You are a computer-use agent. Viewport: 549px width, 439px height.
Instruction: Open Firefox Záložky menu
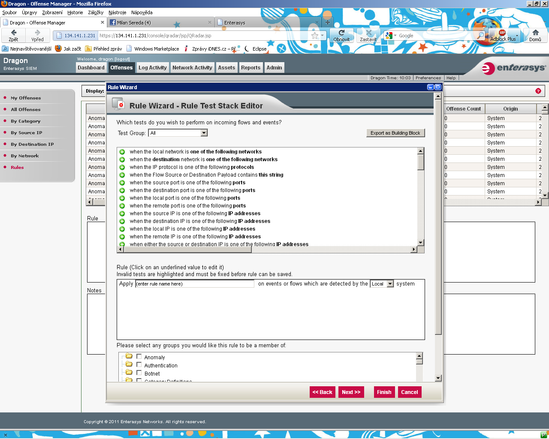click(x=96, y=12)
